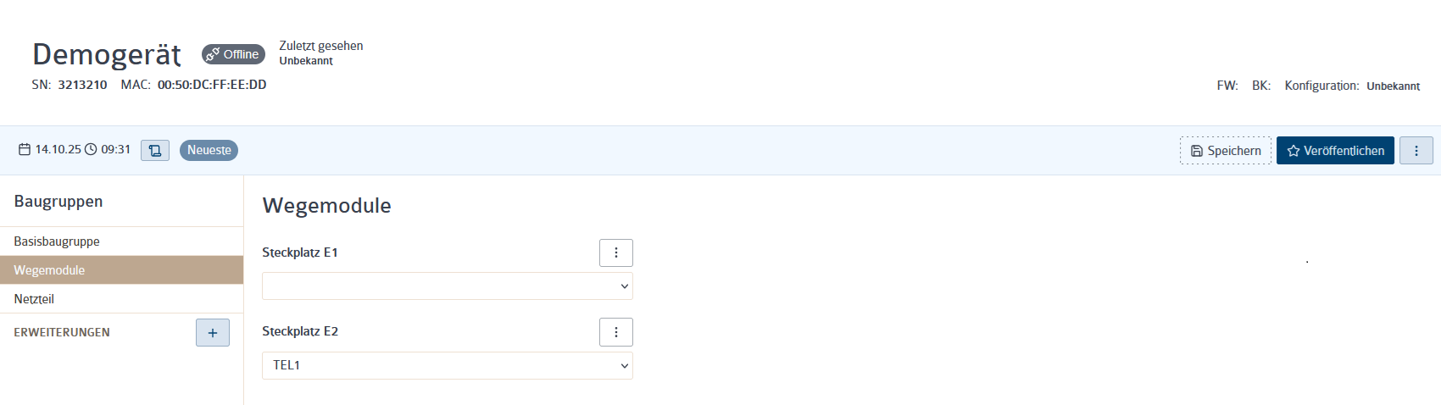Click the Neueste version tag
The height and width of the screenshot is (405, 1441).
pyautogui.click(x=209, y=150)
